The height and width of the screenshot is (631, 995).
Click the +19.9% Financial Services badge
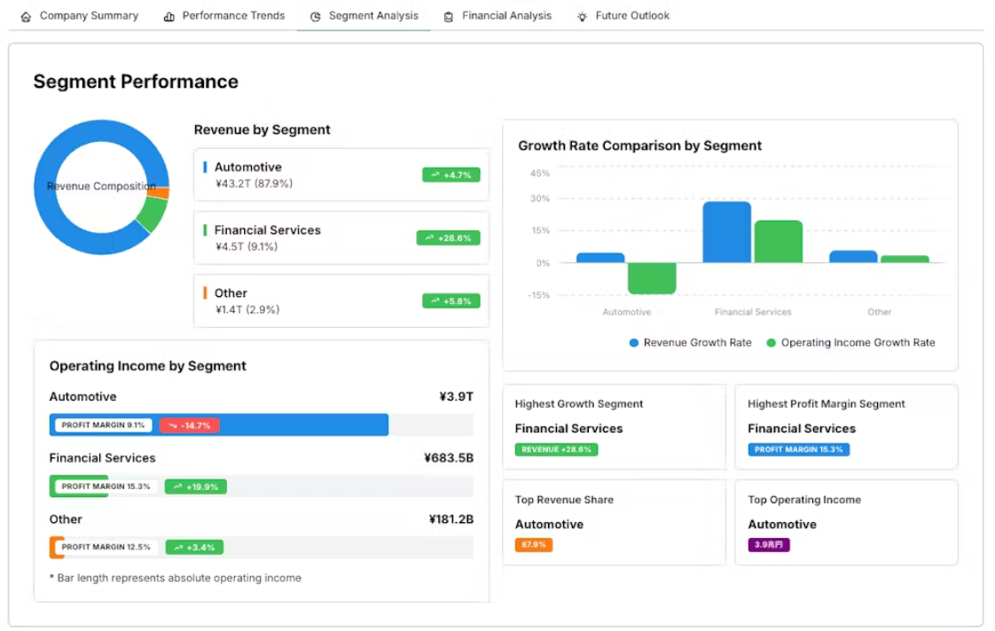195,487
